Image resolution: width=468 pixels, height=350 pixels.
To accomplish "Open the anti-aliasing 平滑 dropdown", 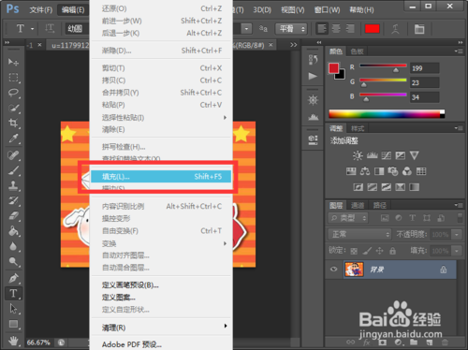I will pyautogui.click(x=291, y=29).
